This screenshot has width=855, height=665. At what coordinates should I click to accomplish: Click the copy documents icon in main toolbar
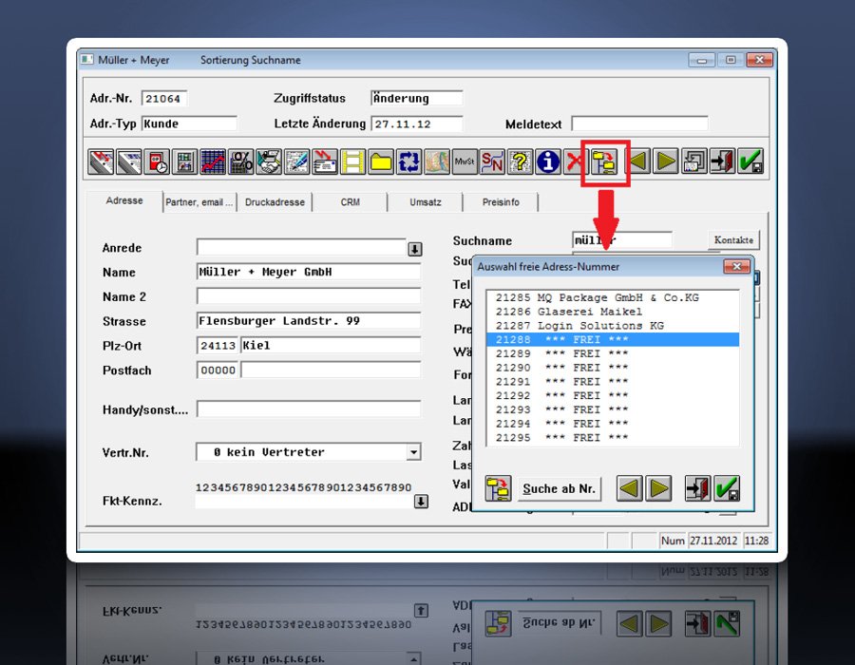pos(693,161)
